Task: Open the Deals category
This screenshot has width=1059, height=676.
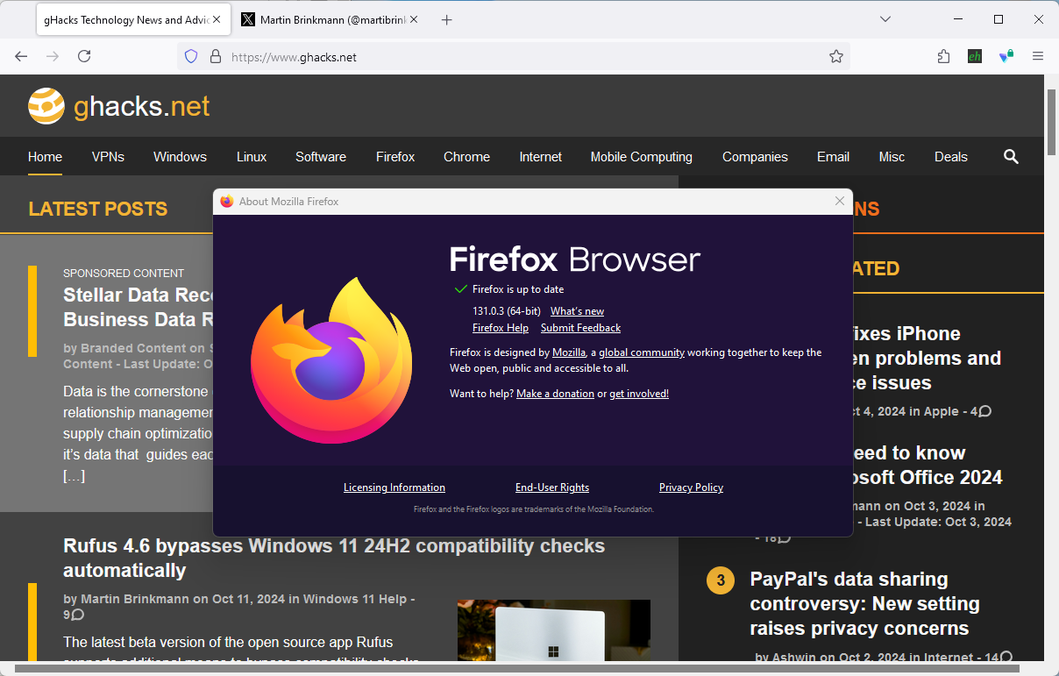Action: coord(951,157)
